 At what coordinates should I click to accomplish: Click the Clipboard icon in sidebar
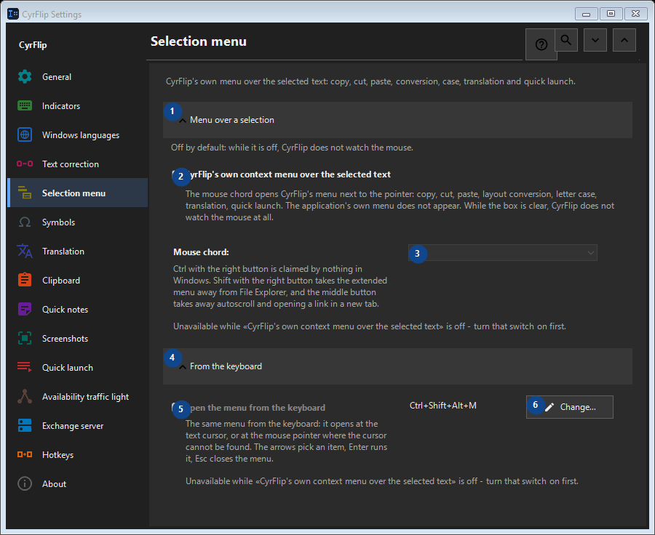[x=25, y=280]
